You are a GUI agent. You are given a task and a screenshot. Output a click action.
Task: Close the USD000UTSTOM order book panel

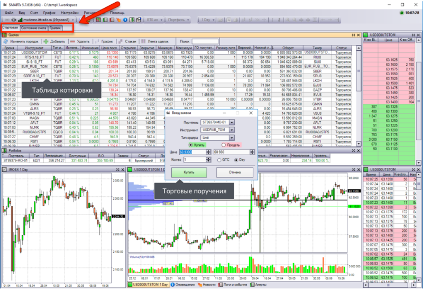pyautogui.click(x=418, y=35)
